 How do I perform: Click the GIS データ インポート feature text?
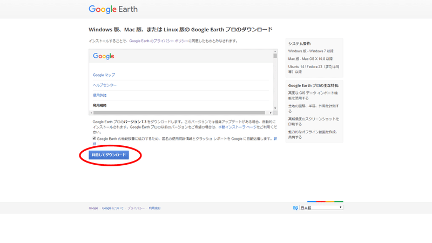coord(313,96)
